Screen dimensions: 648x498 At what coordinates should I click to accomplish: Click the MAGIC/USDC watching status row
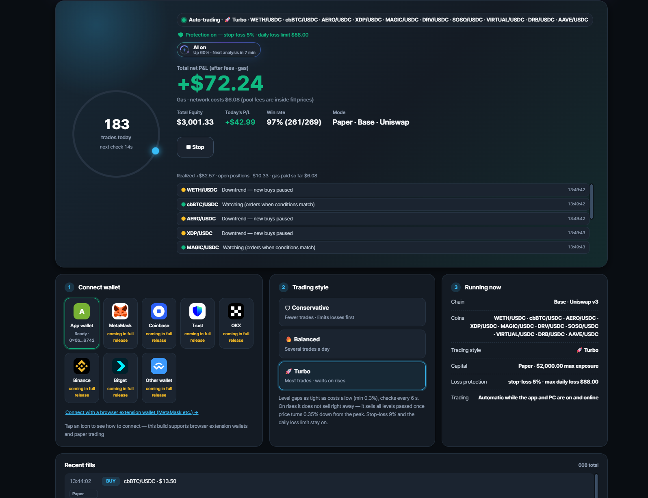[383, 248]
